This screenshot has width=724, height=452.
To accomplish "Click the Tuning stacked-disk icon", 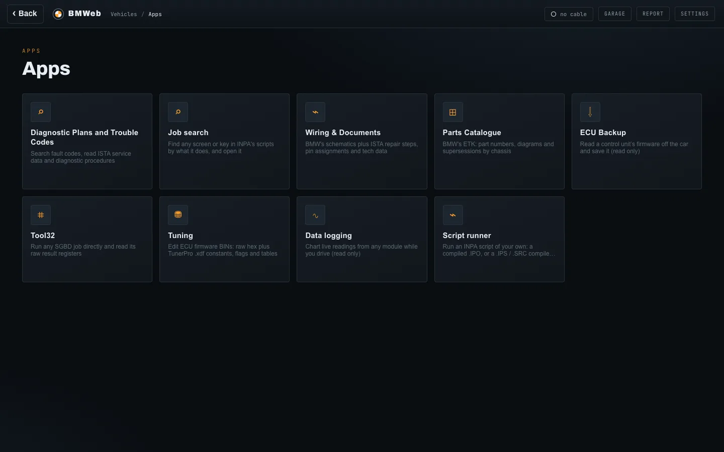I will (178, 215).
